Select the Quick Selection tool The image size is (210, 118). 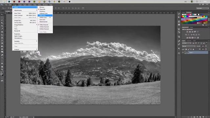(x=2, y=23)
